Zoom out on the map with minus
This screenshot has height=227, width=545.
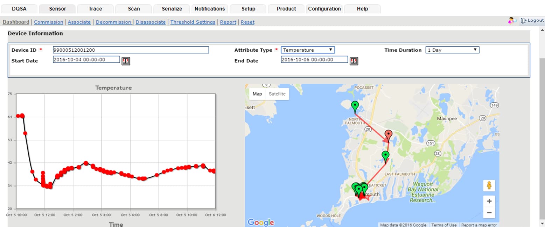[489, 213]
